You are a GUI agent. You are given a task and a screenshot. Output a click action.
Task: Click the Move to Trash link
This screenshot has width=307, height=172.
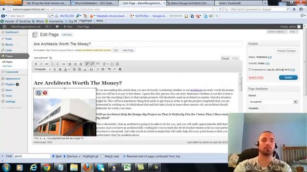click(256, 77)
